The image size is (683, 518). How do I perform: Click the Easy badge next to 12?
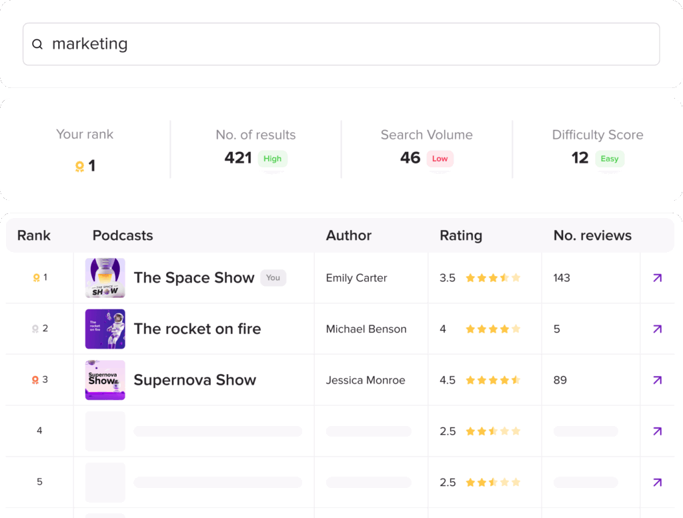(x=610, y=159)
